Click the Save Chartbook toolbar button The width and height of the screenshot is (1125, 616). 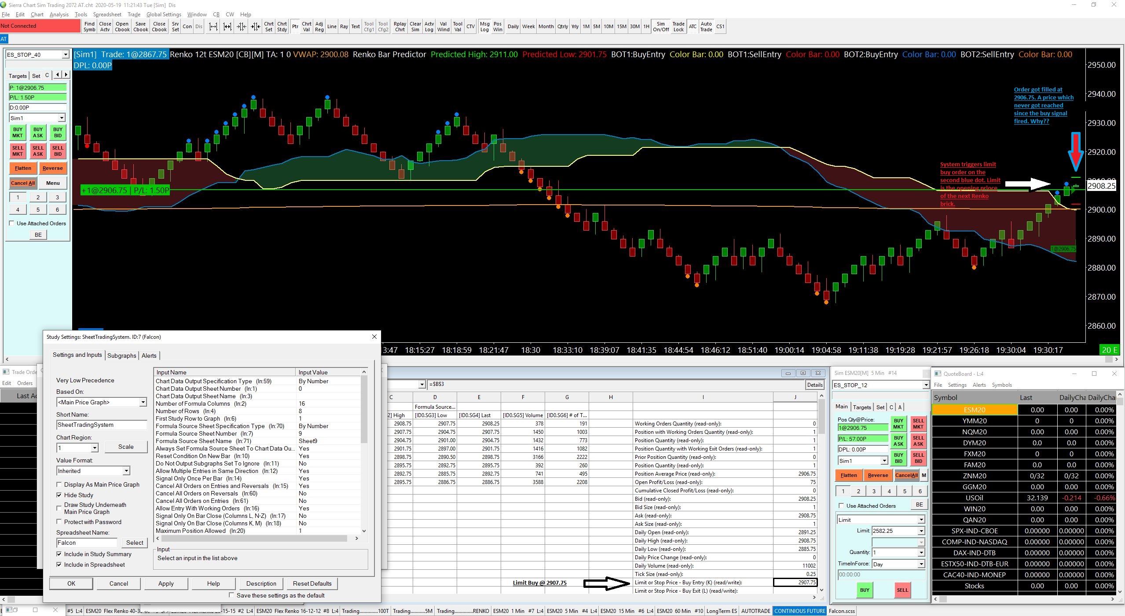tap(141, 27)
